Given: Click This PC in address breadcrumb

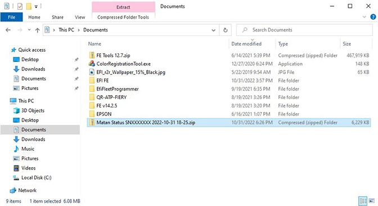Looking at the screenshot, I should [66, 30].
